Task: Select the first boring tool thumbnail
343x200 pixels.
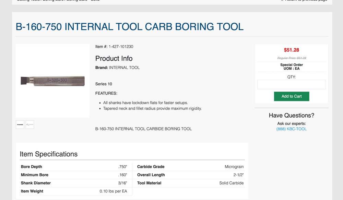Action: click(x=20, y=125)
